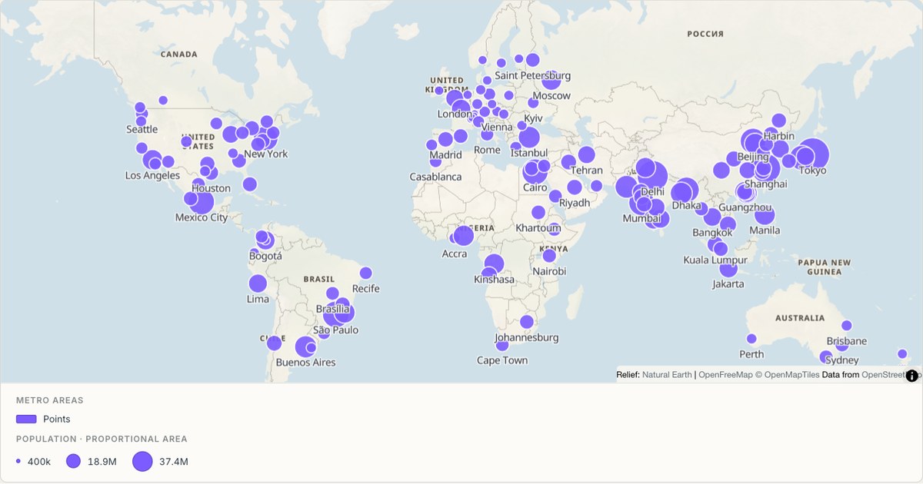Screen dimensions: 923x484
Task: Toggle the map attribution info icon
Action: [912, 376]
